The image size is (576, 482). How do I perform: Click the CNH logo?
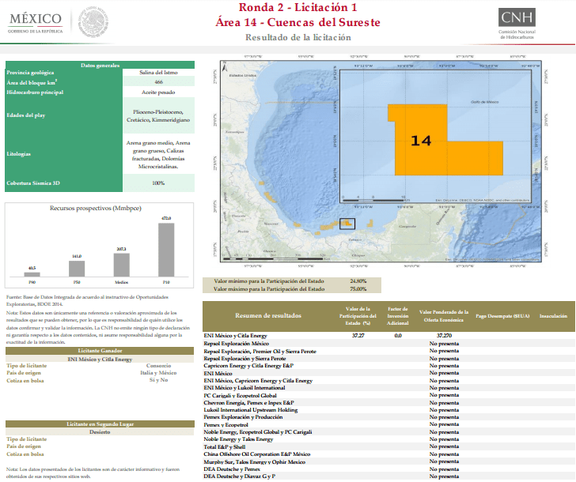(517, 24)
